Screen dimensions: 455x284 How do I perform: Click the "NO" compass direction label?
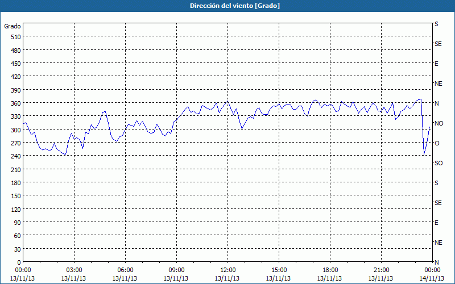point(439,123)
